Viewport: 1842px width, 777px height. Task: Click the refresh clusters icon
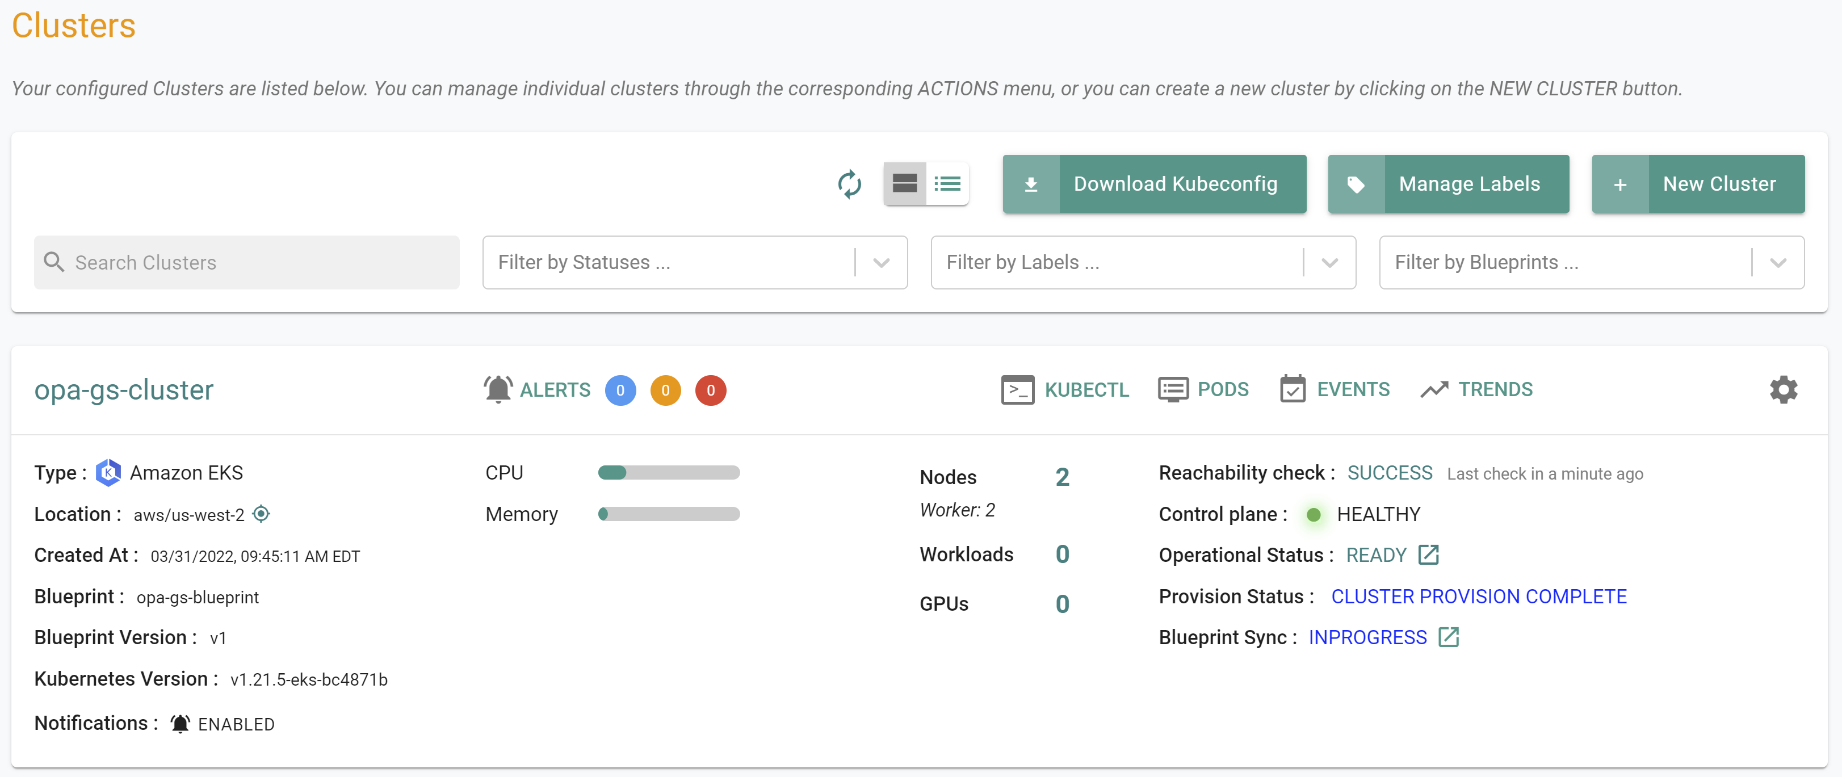(x=850, y=184)
